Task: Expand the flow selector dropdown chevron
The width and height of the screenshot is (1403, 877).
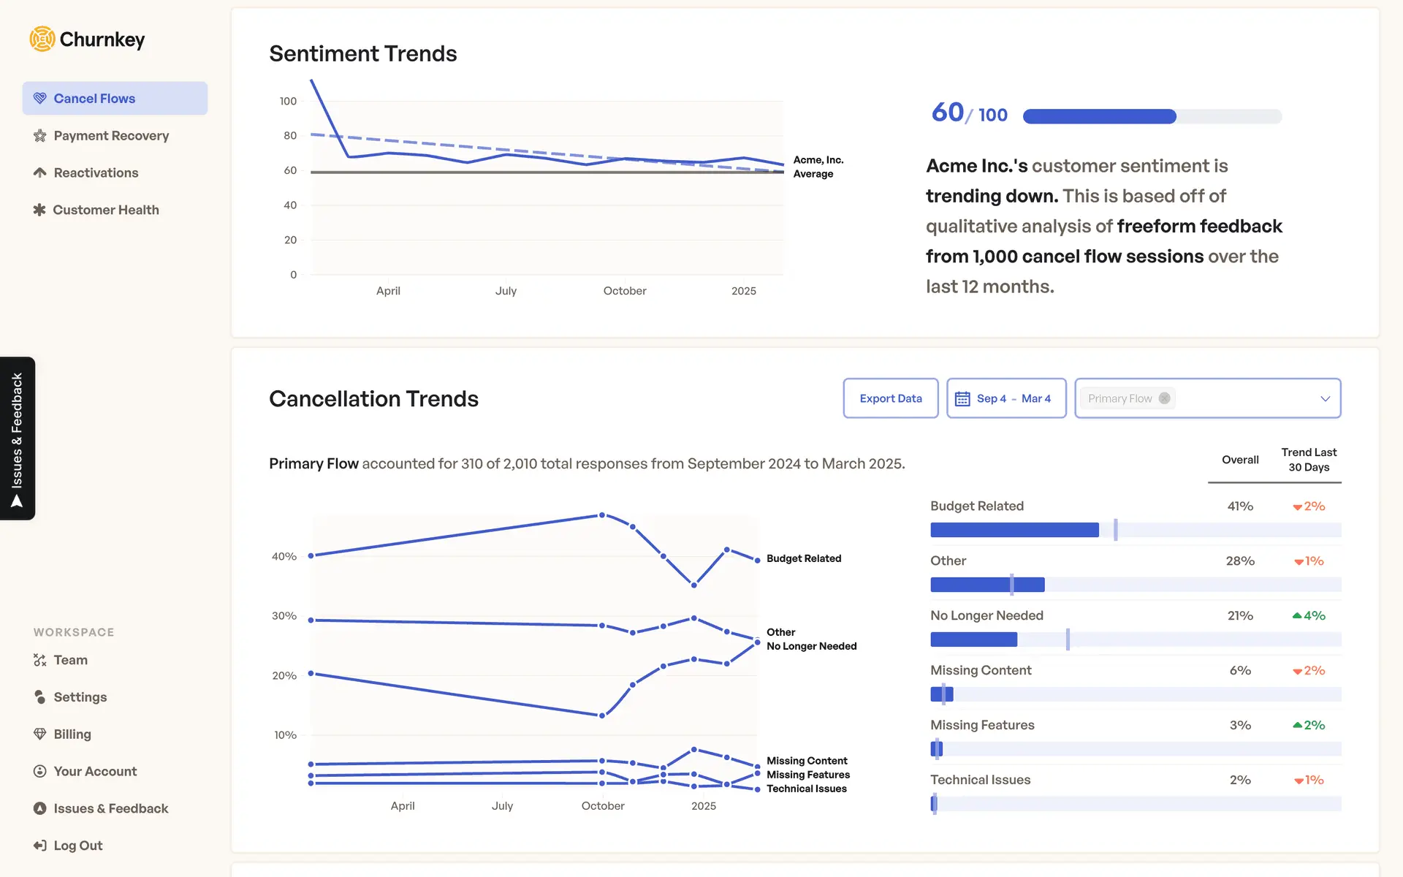Action: [1325, 398]
